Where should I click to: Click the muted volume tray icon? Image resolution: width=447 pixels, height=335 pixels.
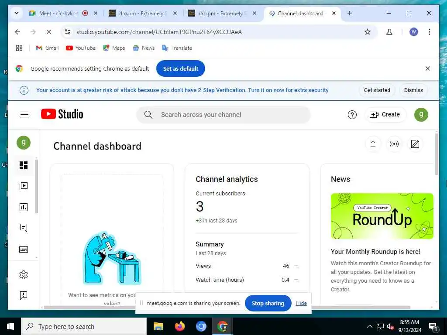coord(390,326)
